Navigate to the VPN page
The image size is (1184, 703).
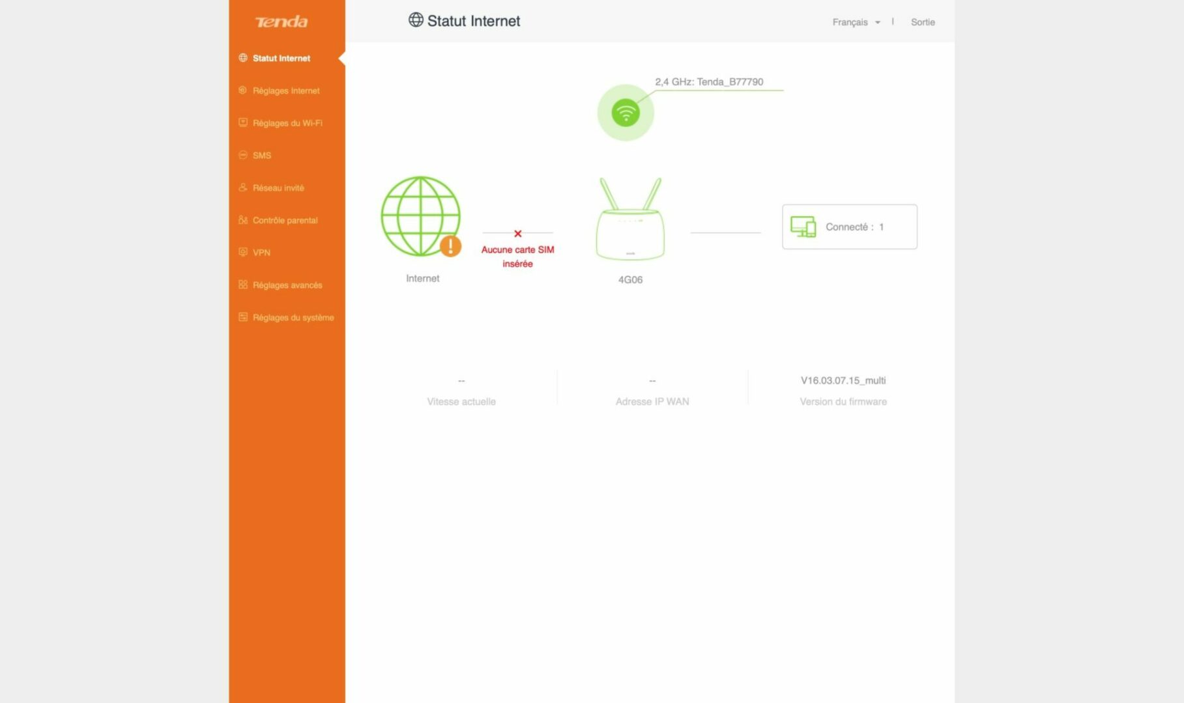tap(261, 253)
